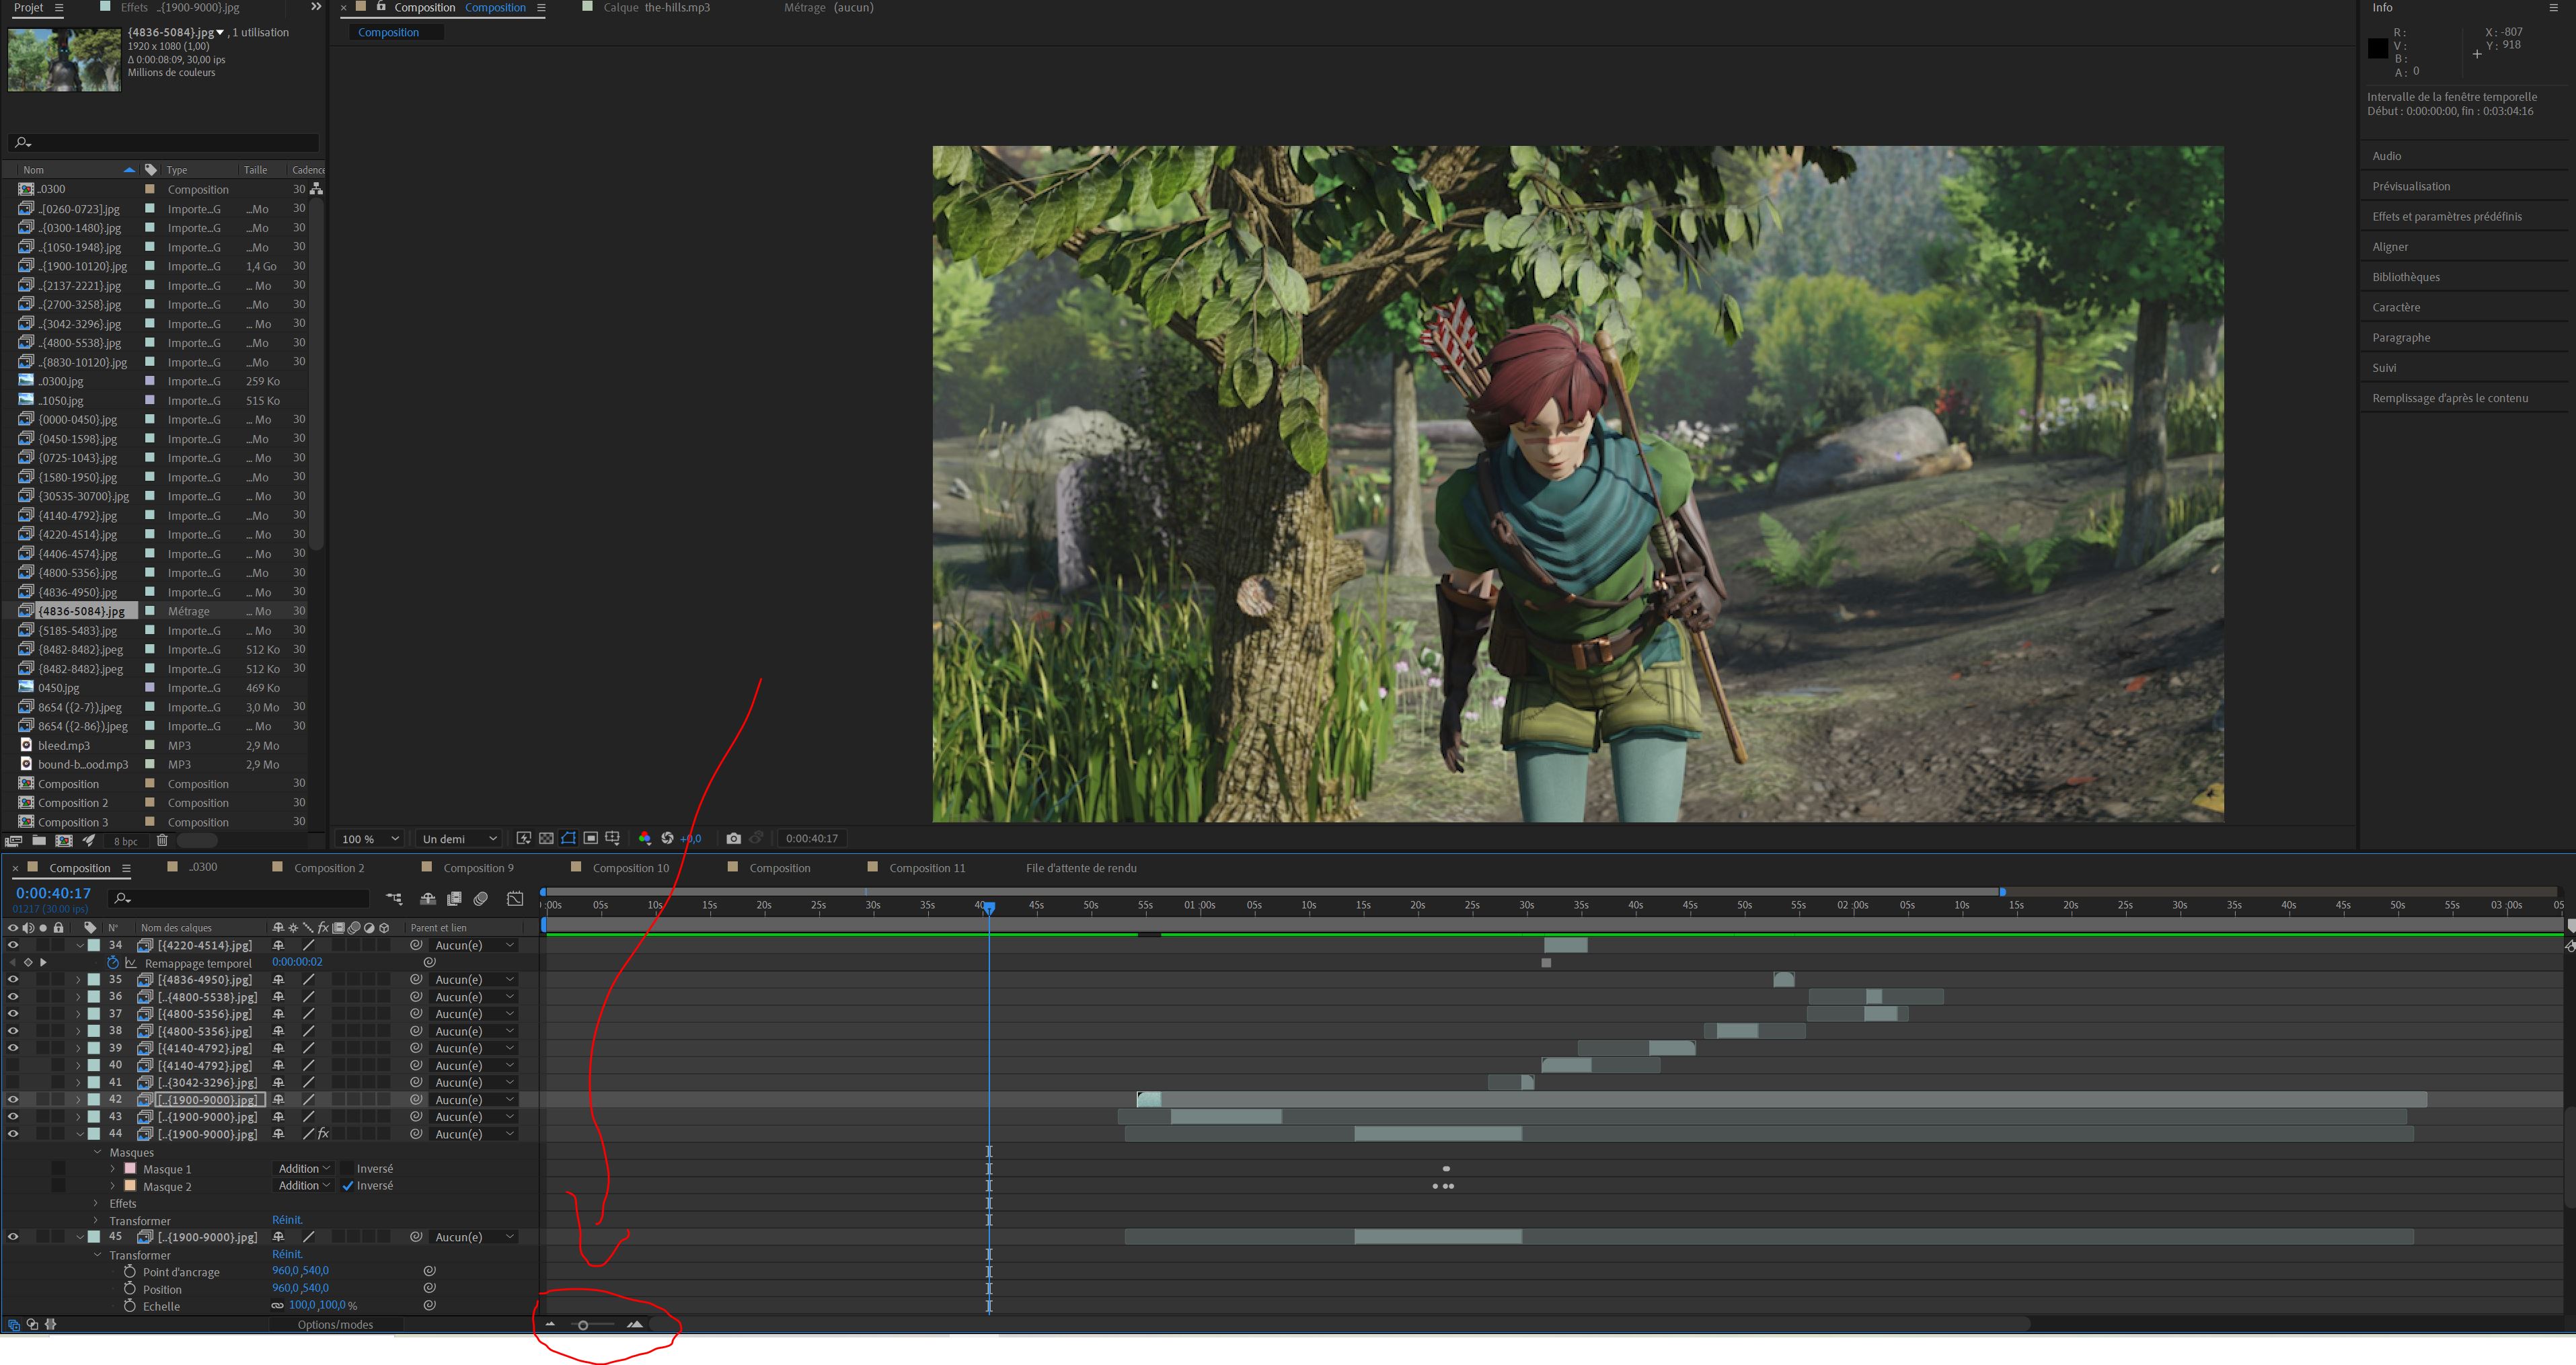Click Réinit. next to Transformer of layer 45
Image resolution: width=2576 pixels, height=1365 pixels.
[287, 1254]
